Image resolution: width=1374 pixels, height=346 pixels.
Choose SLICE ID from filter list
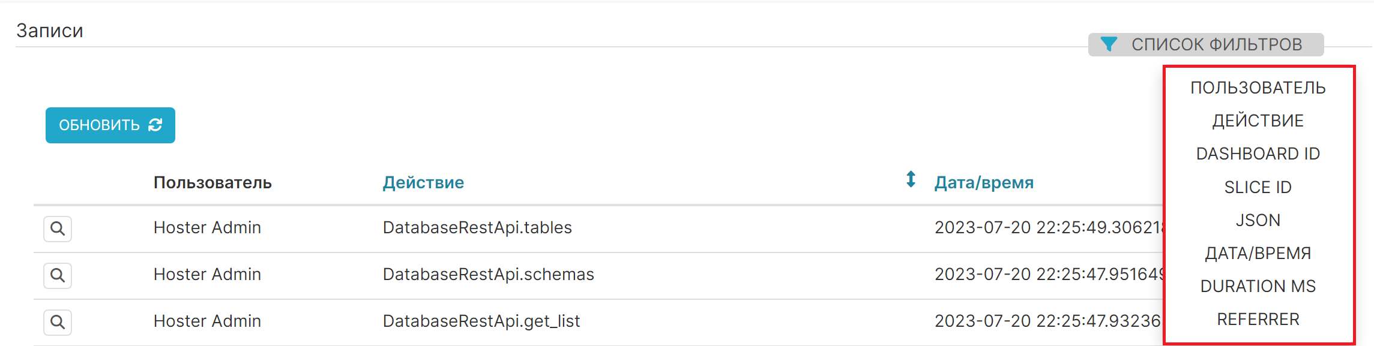[x=1258, y=187]
